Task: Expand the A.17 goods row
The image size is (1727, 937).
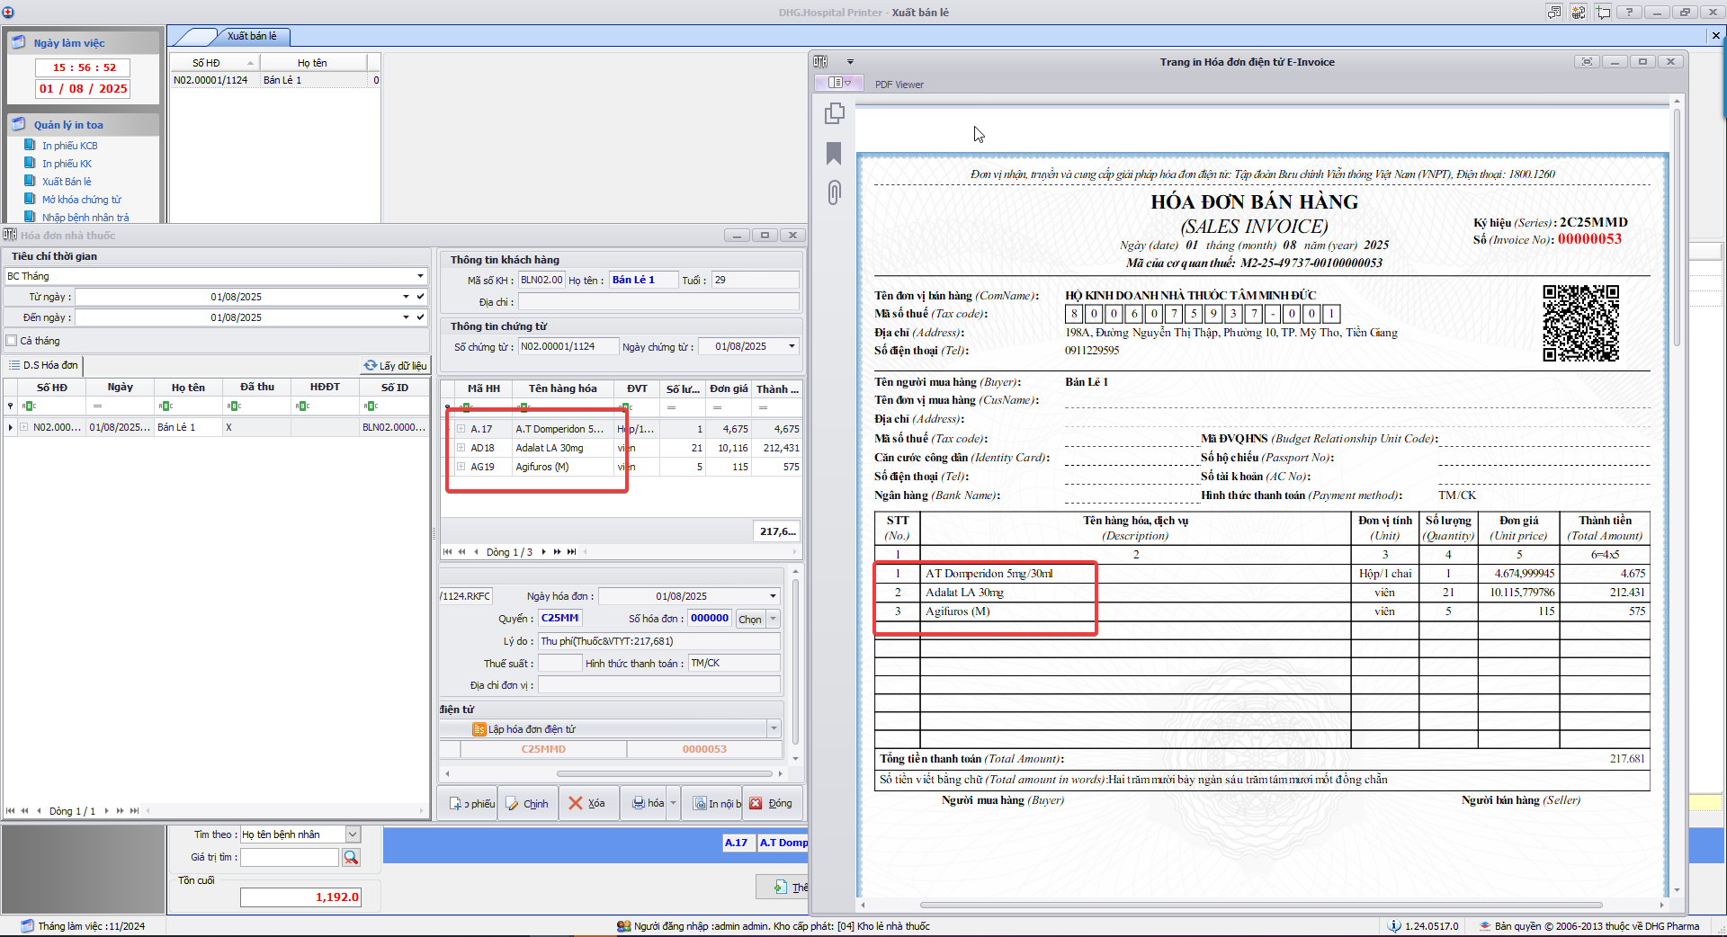Action: point(461,429)
